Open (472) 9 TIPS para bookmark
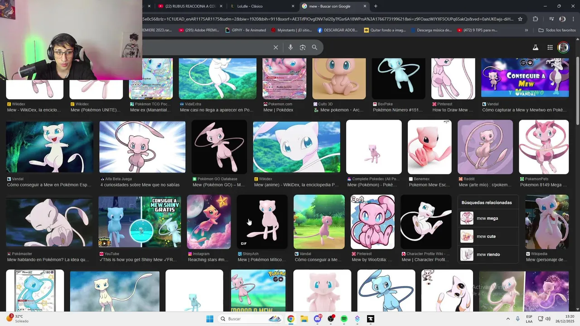The width and height of the screenshot is (580, 326). click(478, 30)
